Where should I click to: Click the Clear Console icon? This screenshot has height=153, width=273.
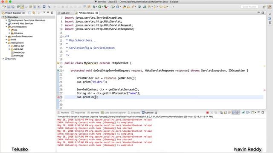(x=221, y=113)
